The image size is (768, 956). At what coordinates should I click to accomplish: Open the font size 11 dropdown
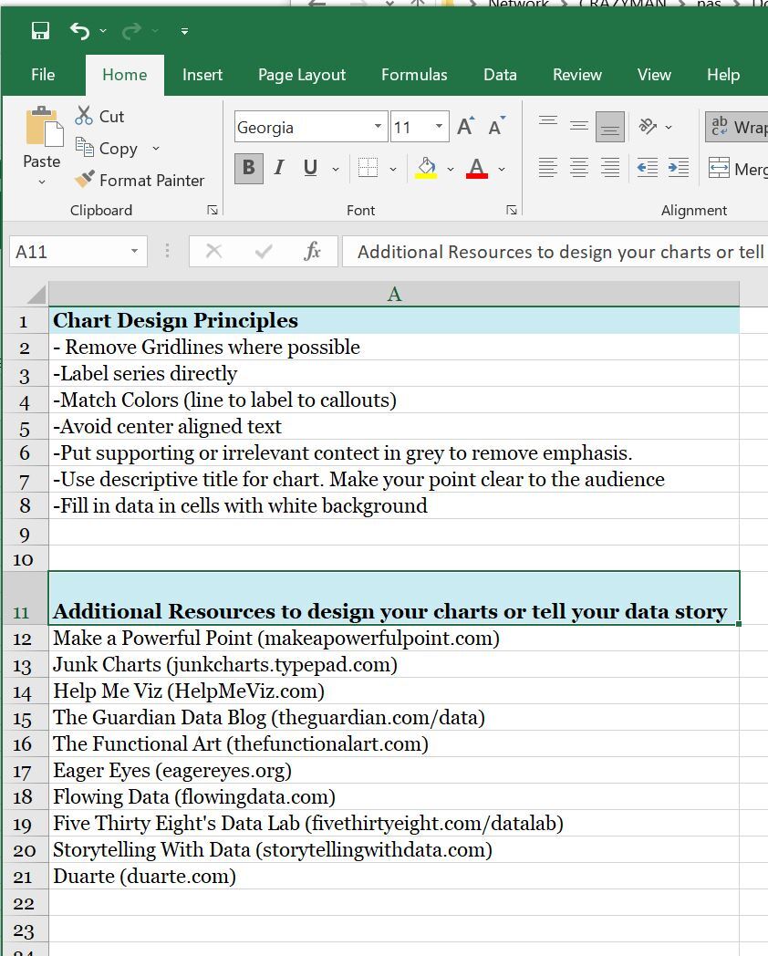tap(439, 127)
